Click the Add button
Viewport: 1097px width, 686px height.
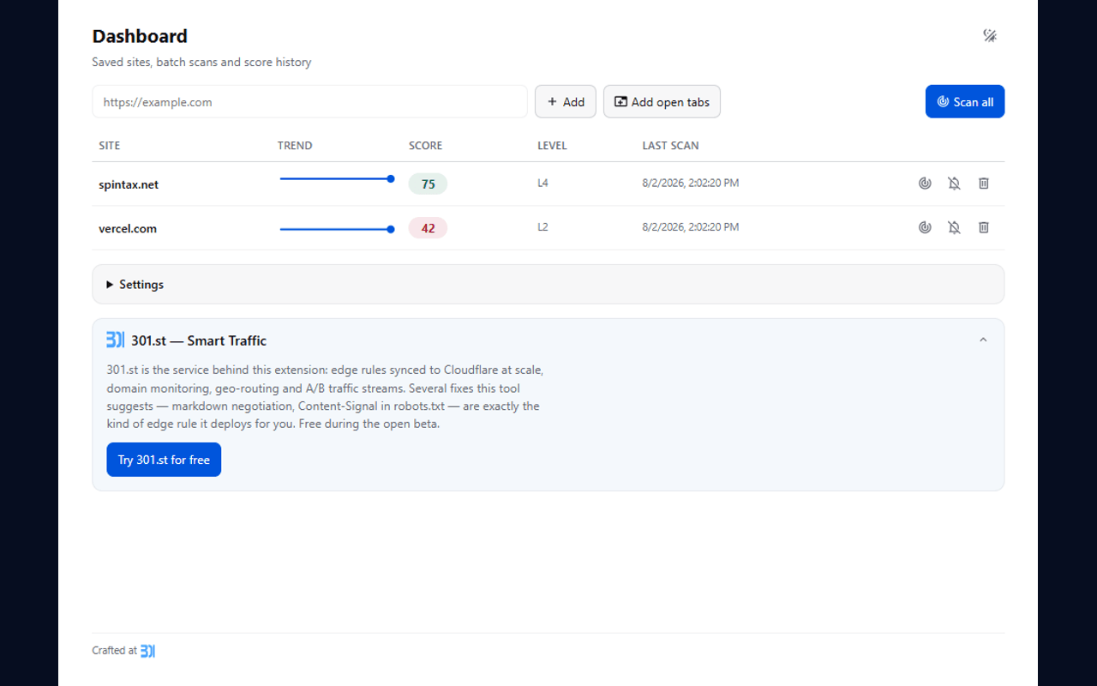(566, 102)
